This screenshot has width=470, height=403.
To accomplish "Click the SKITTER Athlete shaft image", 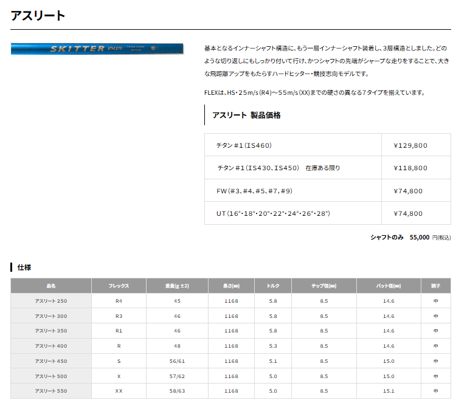I will tap(97, 49).
